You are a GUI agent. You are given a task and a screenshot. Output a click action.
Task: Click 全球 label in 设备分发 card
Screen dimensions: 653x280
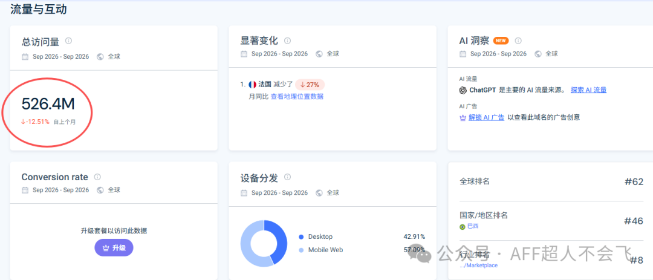(x=333, y=193)
